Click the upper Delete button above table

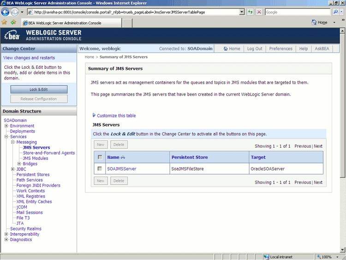(x=119, y=145)
